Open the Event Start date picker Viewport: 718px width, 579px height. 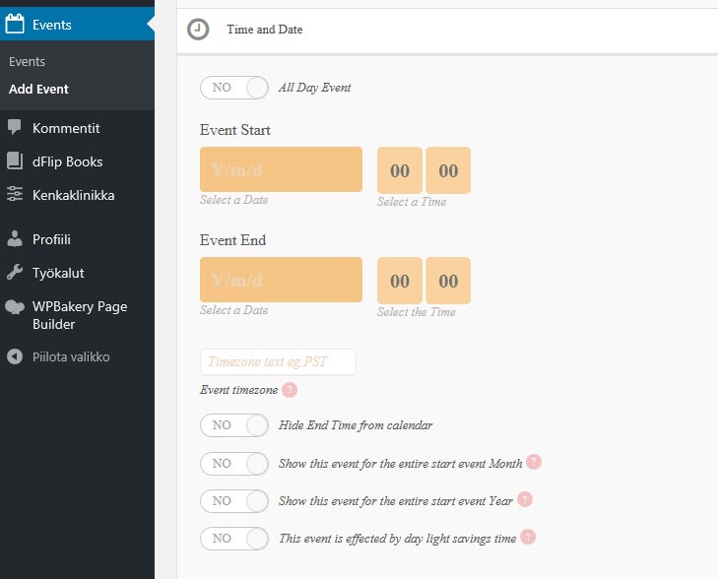281,170
